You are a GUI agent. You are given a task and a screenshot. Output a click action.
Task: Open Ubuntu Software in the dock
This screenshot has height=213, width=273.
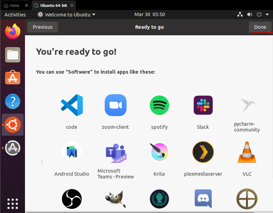13,77
